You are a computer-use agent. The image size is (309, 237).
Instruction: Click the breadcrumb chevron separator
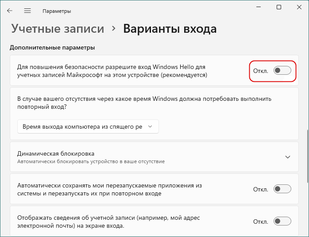click(114, 29)
